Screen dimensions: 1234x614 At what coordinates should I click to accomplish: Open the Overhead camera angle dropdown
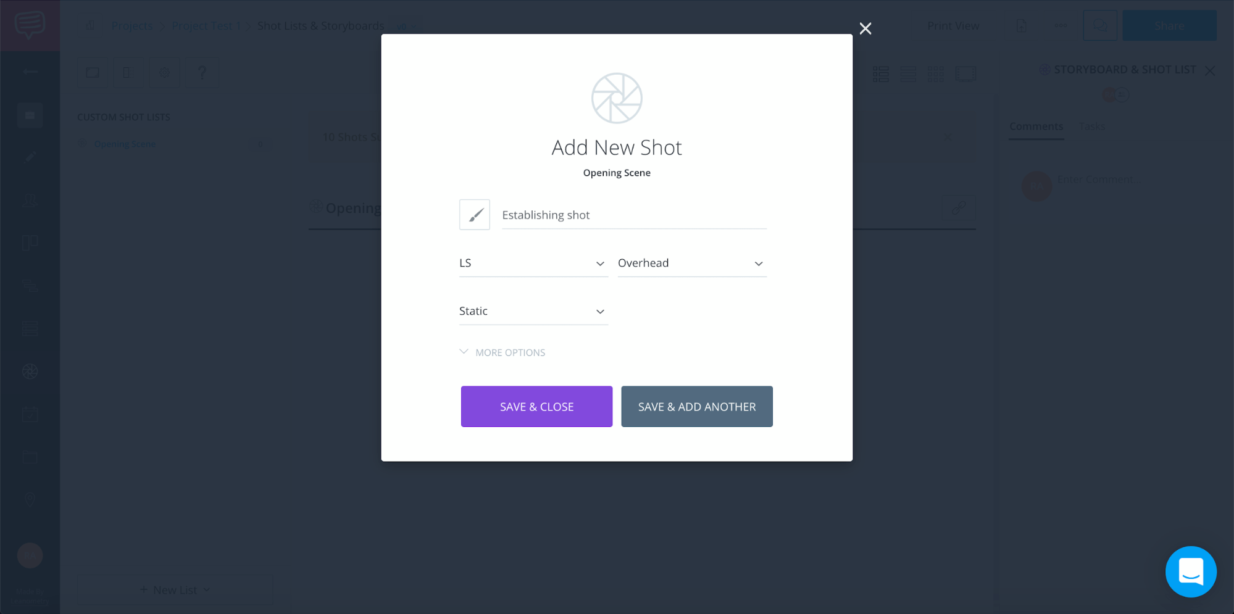click(691, 263)
